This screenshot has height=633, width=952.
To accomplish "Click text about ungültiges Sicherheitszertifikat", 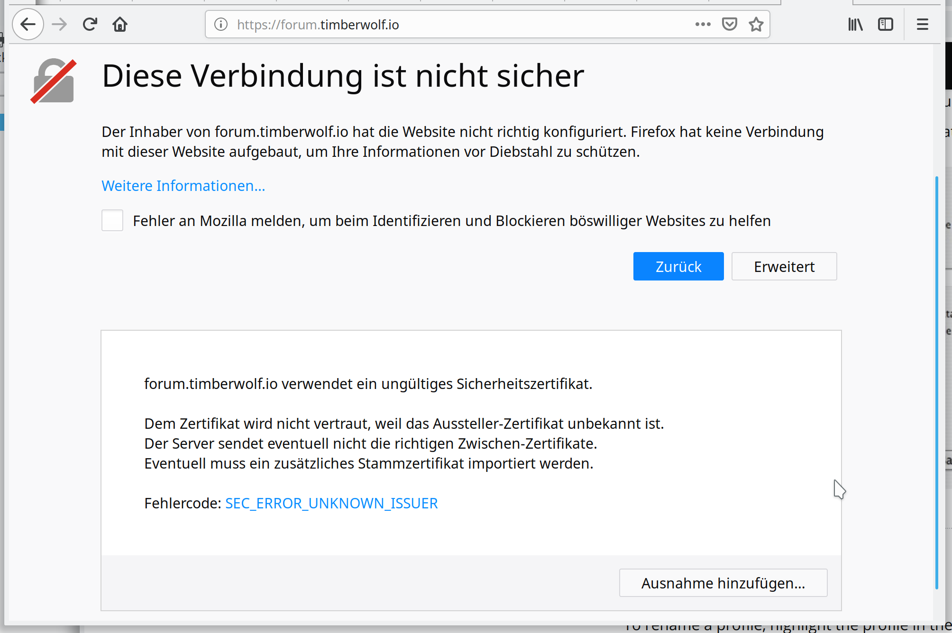I will [368, 384].
